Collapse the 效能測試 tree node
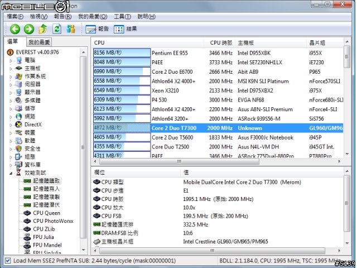The image size is (357, 268). tap(11, 173)
